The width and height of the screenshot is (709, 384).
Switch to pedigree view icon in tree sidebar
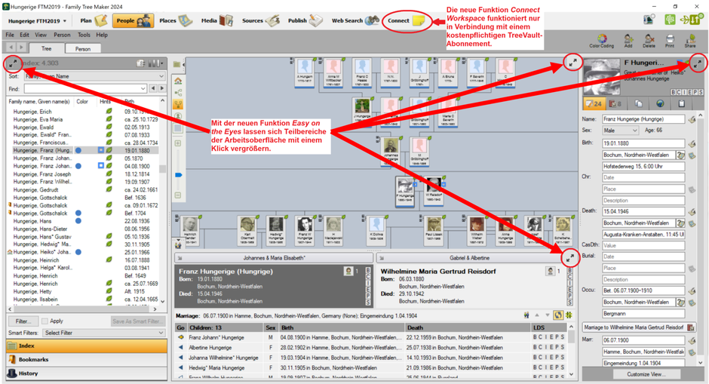click(x=178, y=92)
